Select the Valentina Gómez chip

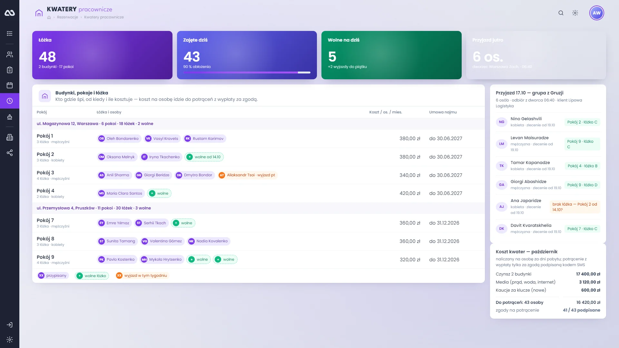[x=162, y=241]
